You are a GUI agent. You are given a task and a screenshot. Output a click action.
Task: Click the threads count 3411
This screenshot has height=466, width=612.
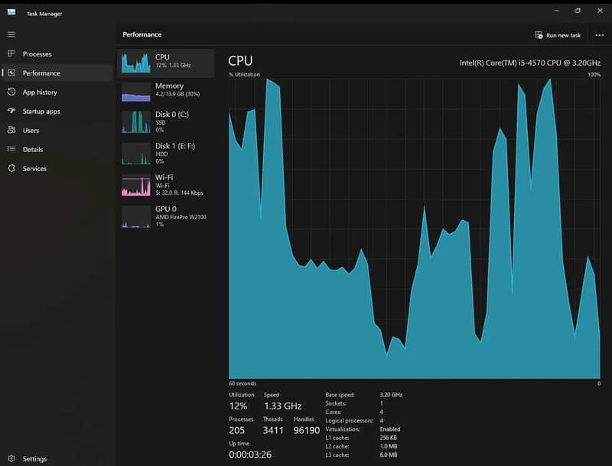(273, 431)
